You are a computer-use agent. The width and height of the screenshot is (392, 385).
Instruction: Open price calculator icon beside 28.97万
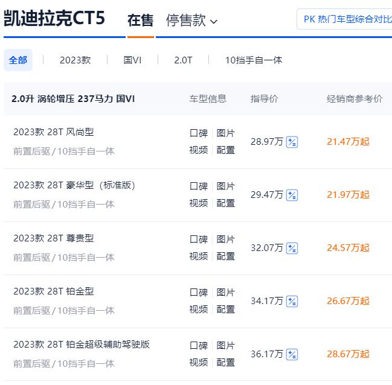pyautogui.click(x=292, y=142)
